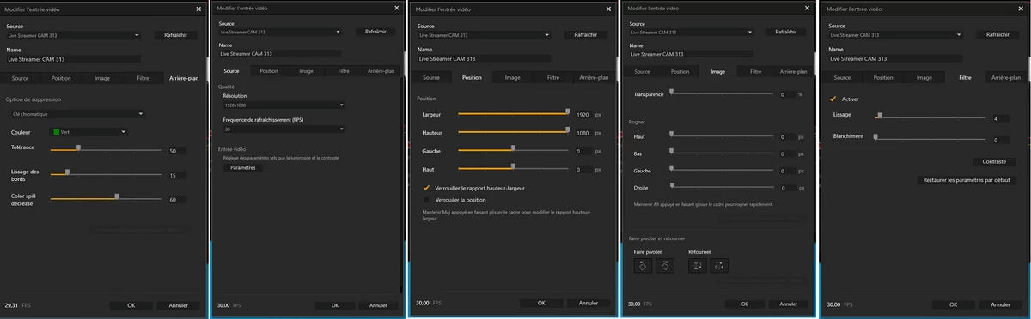Adjust the Lissage des bords slider
1031x319 pixels.
click(106, 173)
